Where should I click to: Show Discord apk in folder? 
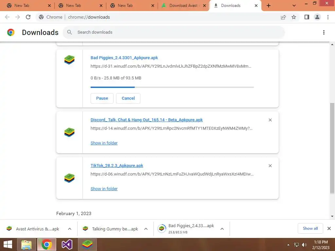point(104,143)
